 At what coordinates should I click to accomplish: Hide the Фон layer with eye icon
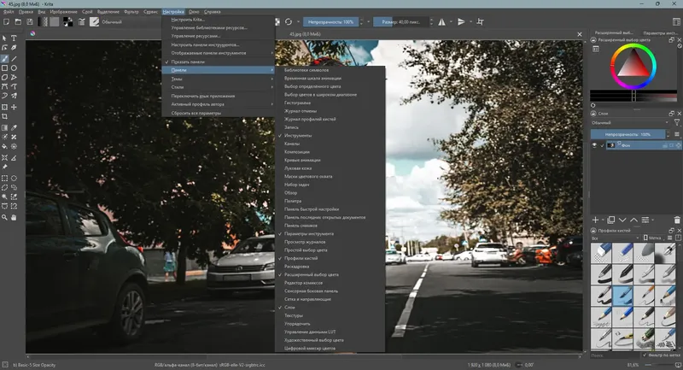point(595,146)
